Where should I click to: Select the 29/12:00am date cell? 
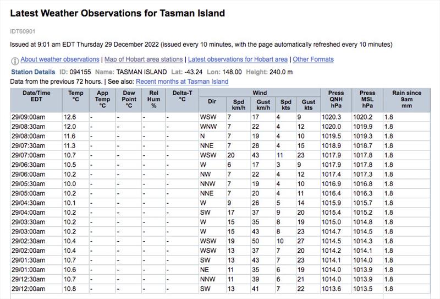[x=36, y=289]
